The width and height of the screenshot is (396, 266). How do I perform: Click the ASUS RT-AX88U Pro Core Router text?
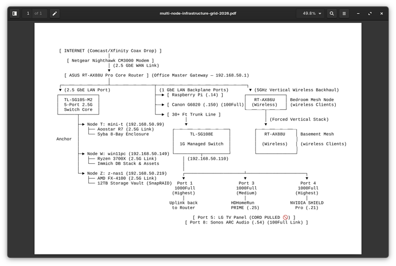pyautogui.click(x=106, y=75)
